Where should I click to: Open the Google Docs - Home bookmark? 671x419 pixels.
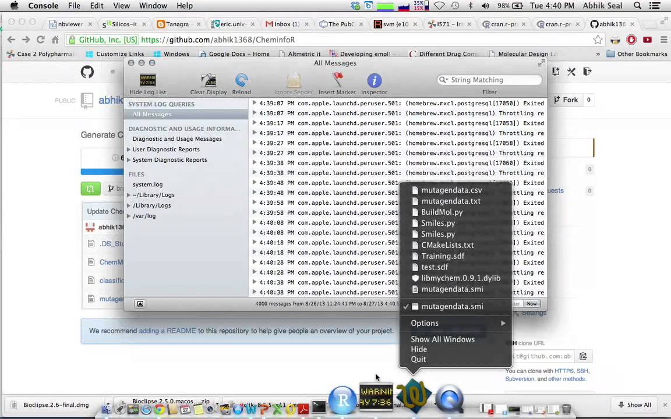coord(234,54)
